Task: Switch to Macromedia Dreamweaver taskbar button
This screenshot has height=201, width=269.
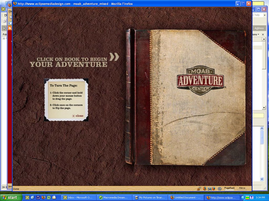Action: (114, 198)
